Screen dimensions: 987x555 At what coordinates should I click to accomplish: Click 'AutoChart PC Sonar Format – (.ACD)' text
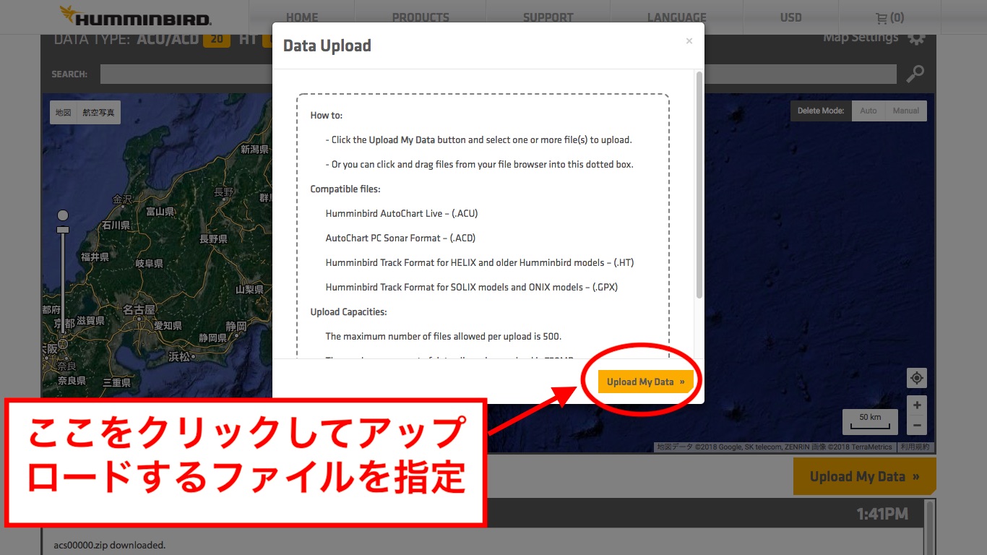(x=400, y=238)
